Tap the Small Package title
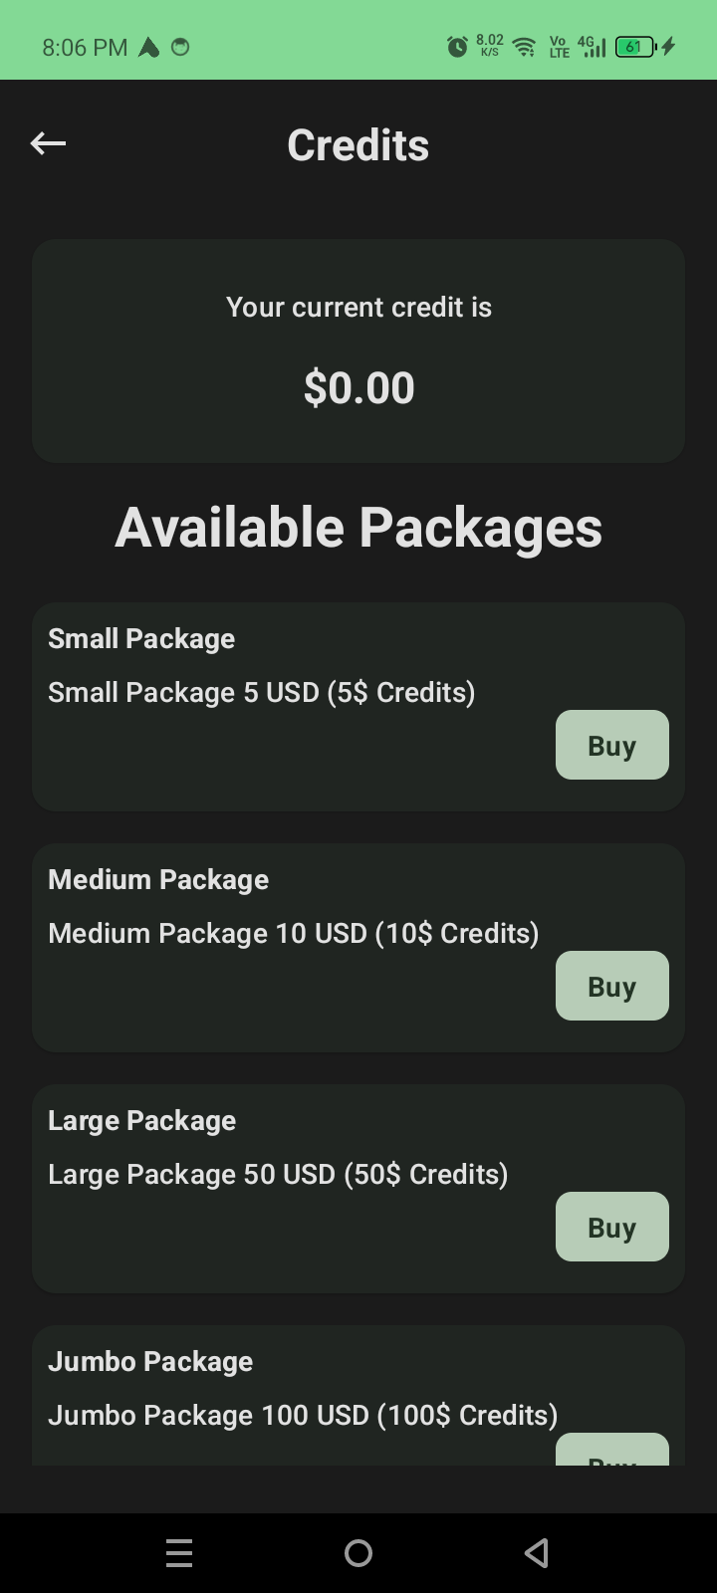717x1593 pixels. 141,638
